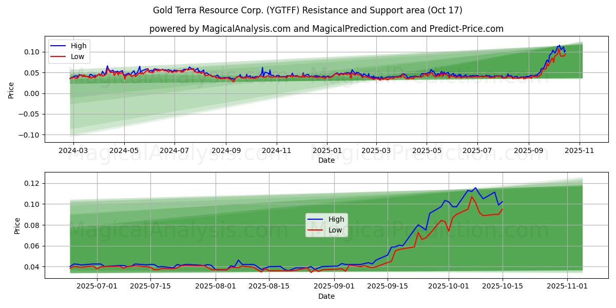Click the 0.12 tick on bottom price axis

click(x=33, y=183)
